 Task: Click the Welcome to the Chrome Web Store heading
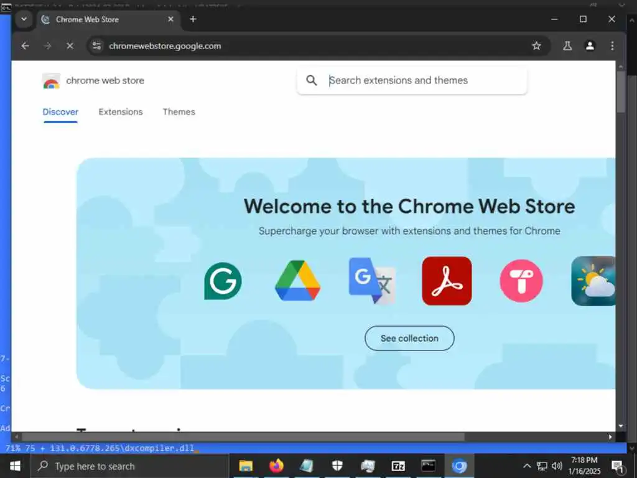(x=409, y=207)
